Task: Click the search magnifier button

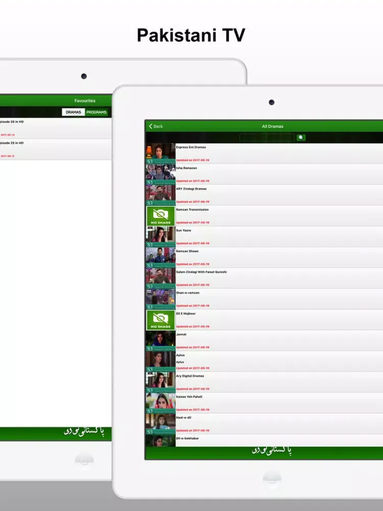Action: point(301,137)
